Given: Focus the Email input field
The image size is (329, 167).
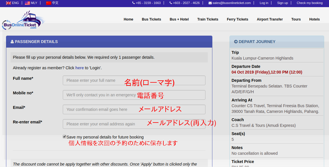Looking at the screenshot, I should [134, 109].
